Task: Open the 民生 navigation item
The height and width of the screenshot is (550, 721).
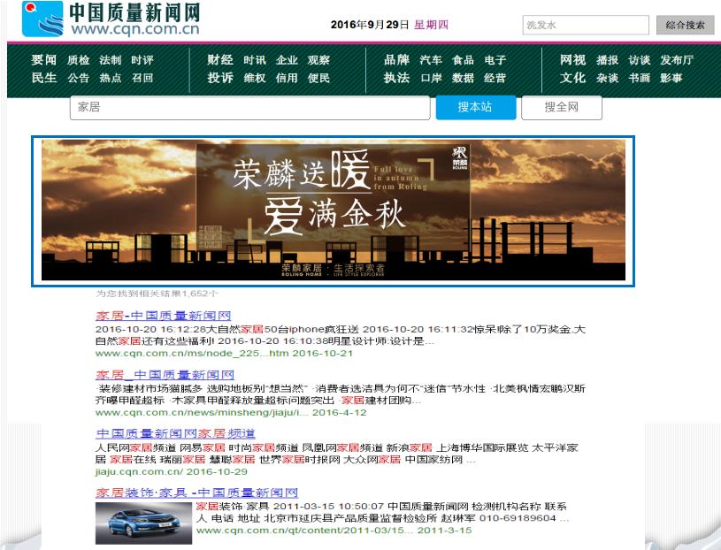Action: 44,78
